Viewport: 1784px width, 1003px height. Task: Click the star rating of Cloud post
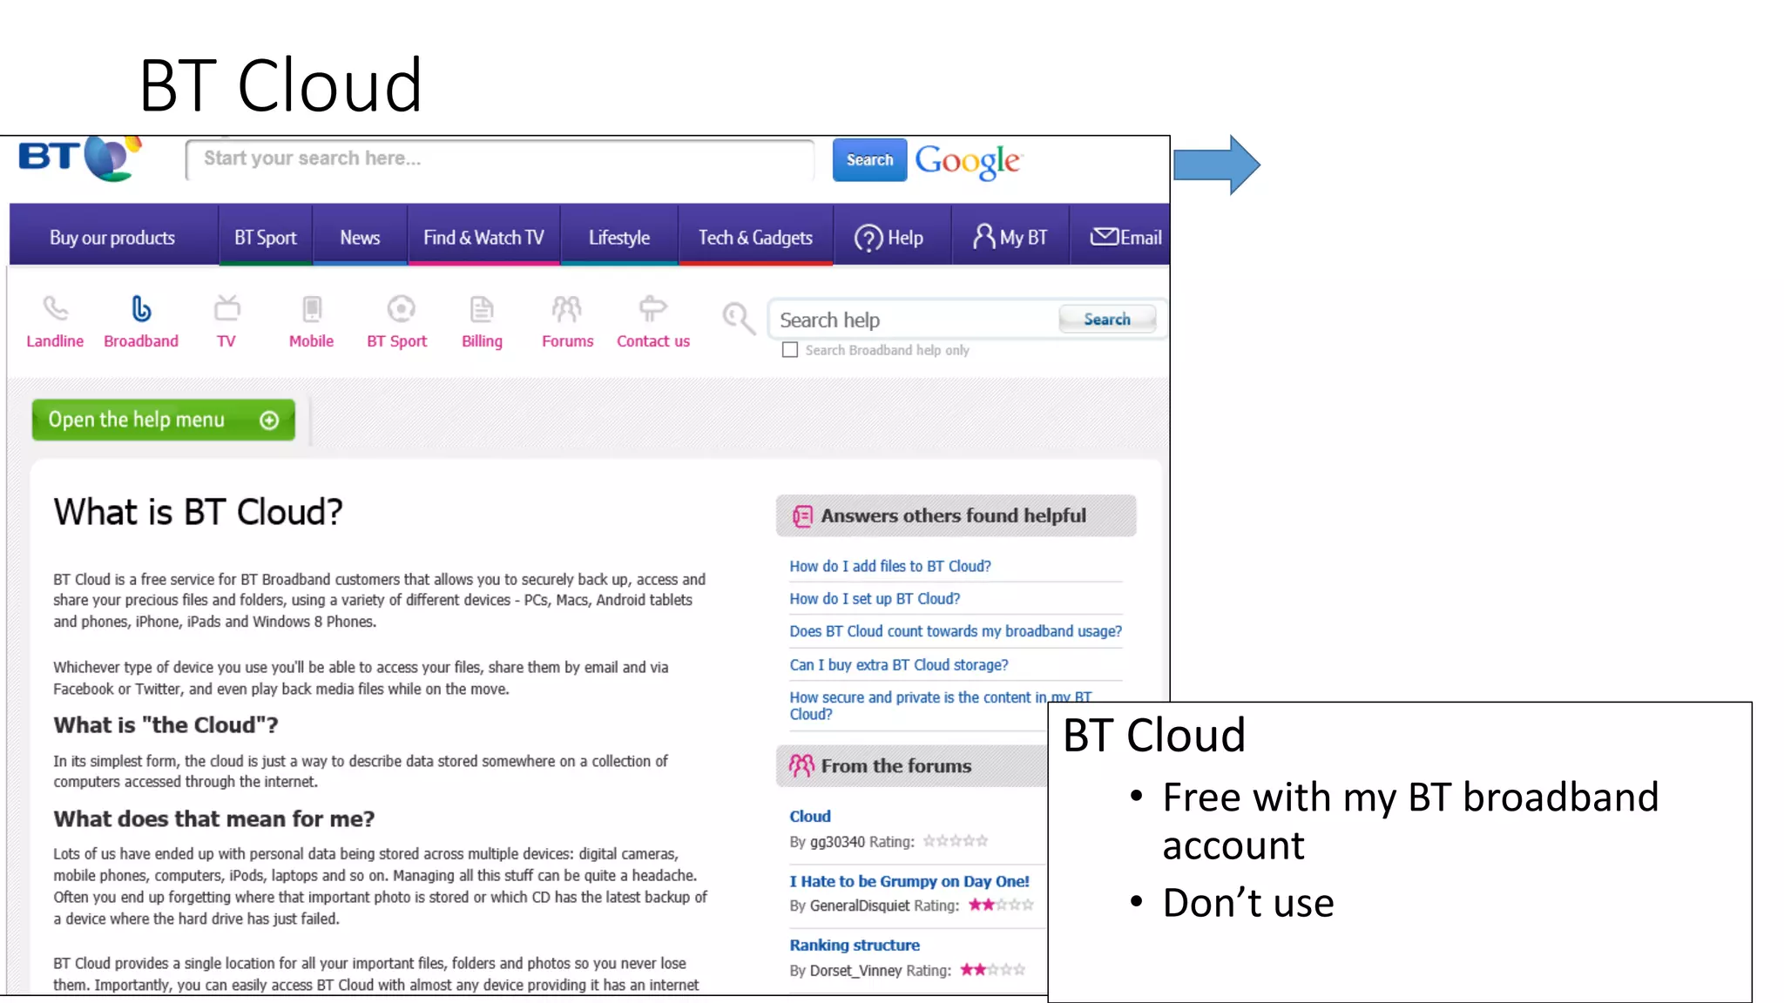[x=956, y=841]
